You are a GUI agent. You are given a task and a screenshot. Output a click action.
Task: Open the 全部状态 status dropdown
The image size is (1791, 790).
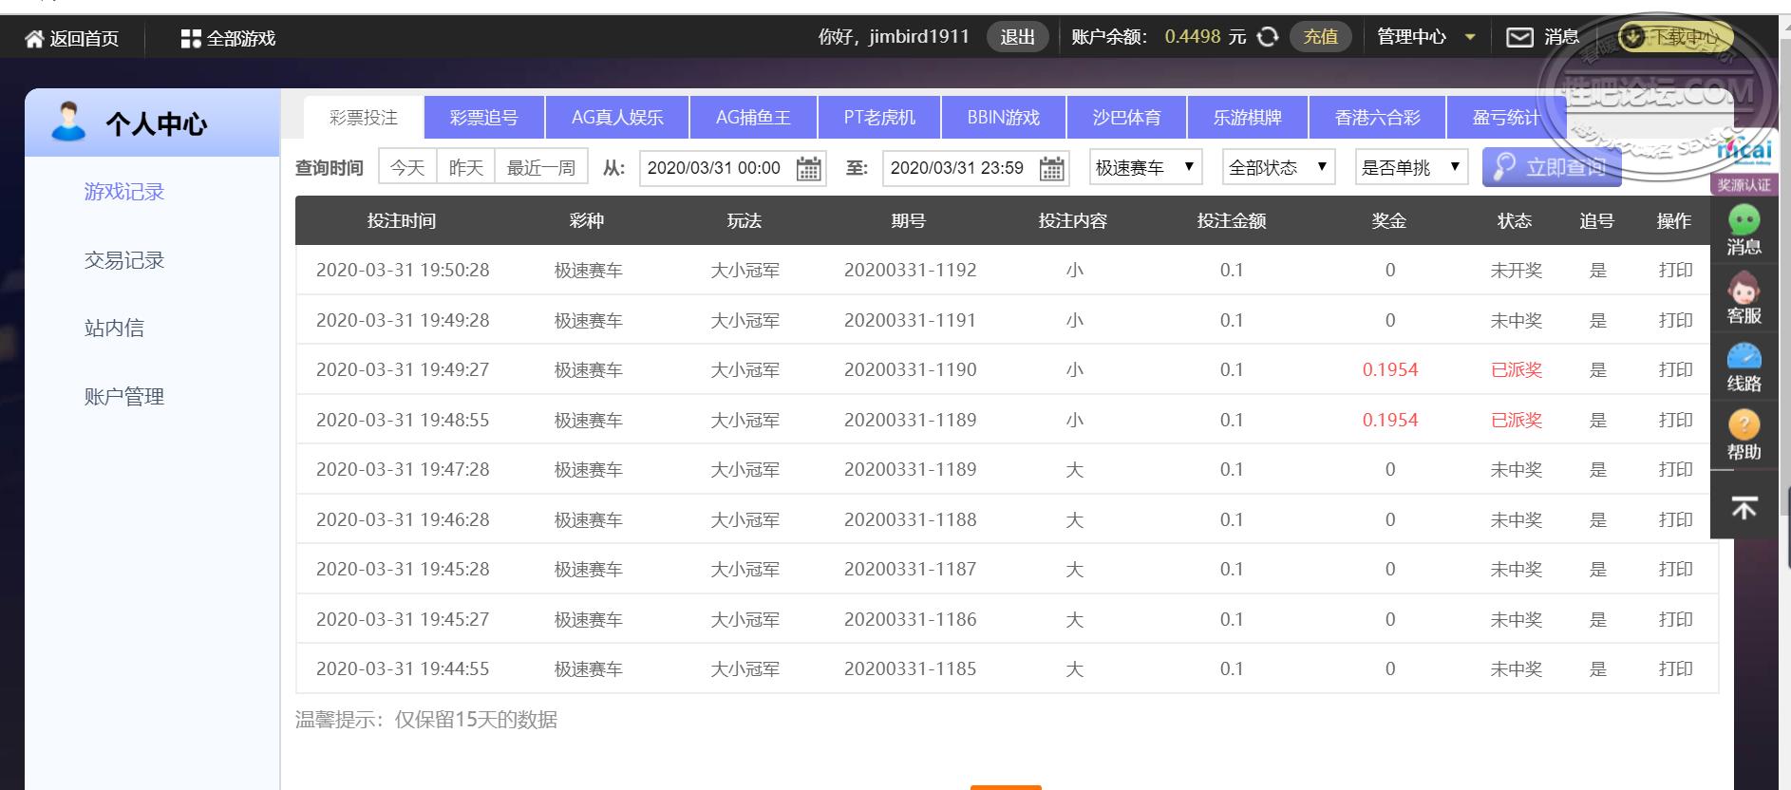[1278, 167]
